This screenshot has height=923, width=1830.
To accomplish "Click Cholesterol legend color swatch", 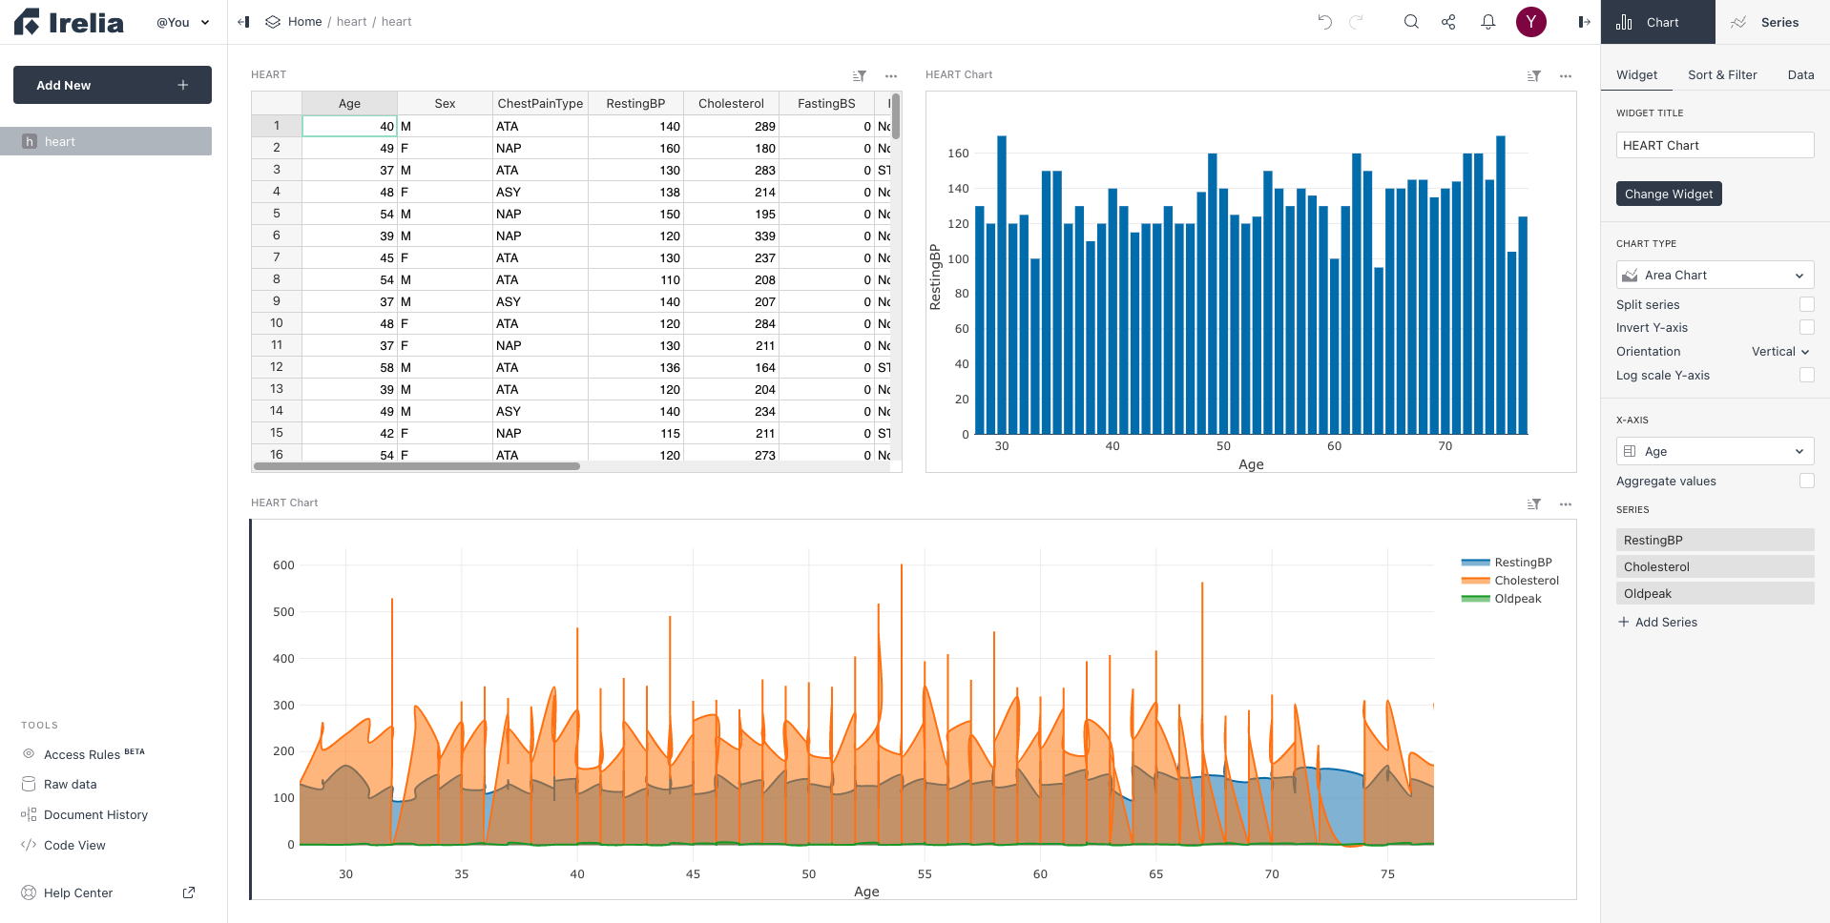I will [x=1475, y=581].
